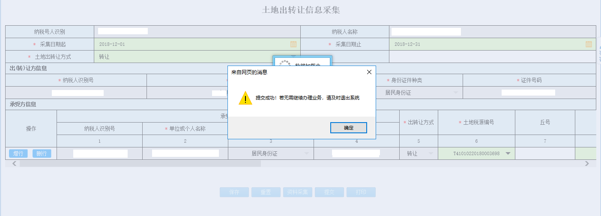Open 身份证件种类 dropdown in 出(转)让方信息

tap(455, 93)
